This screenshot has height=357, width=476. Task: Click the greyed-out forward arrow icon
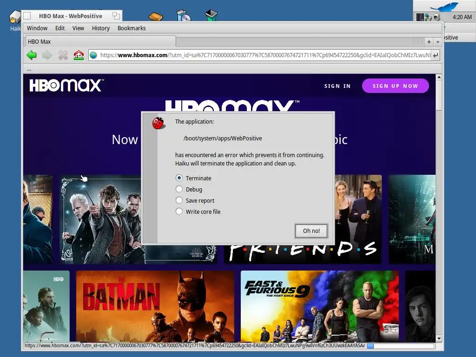[x=47, y=55]
